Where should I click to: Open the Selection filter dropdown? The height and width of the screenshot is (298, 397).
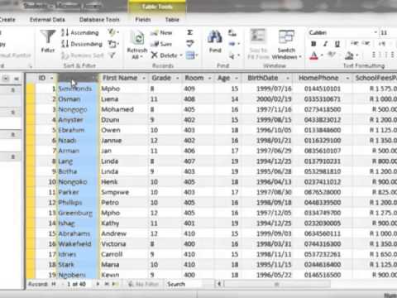click(113, 32)
